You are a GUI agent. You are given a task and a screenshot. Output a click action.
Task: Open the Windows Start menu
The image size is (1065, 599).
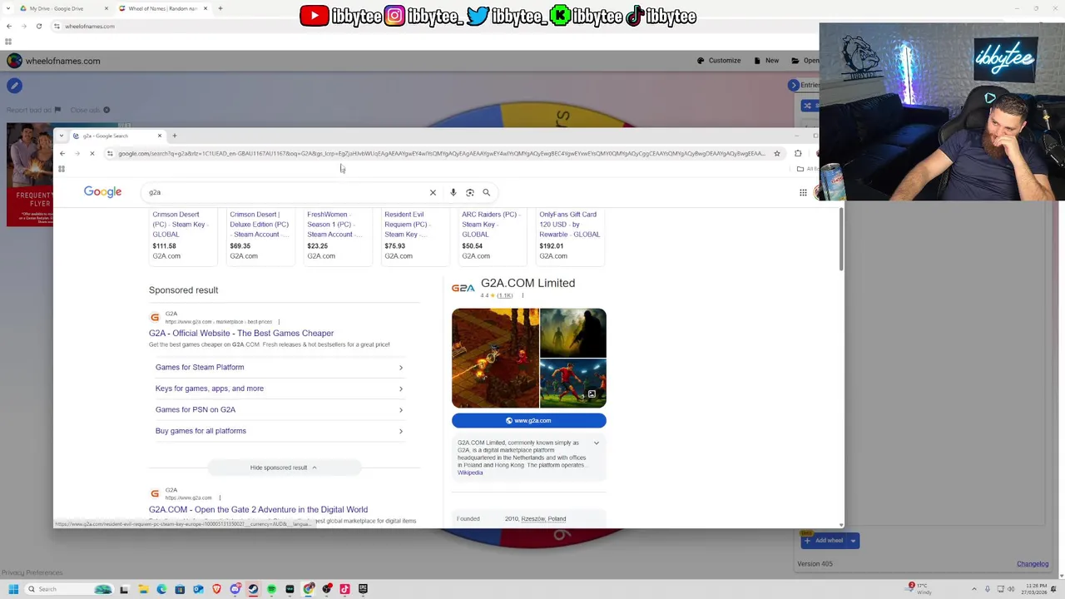tap(13, 589)
